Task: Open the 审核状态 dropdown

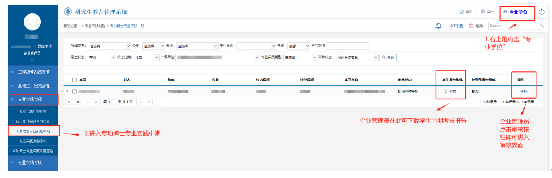Action: tap(358, 57)
